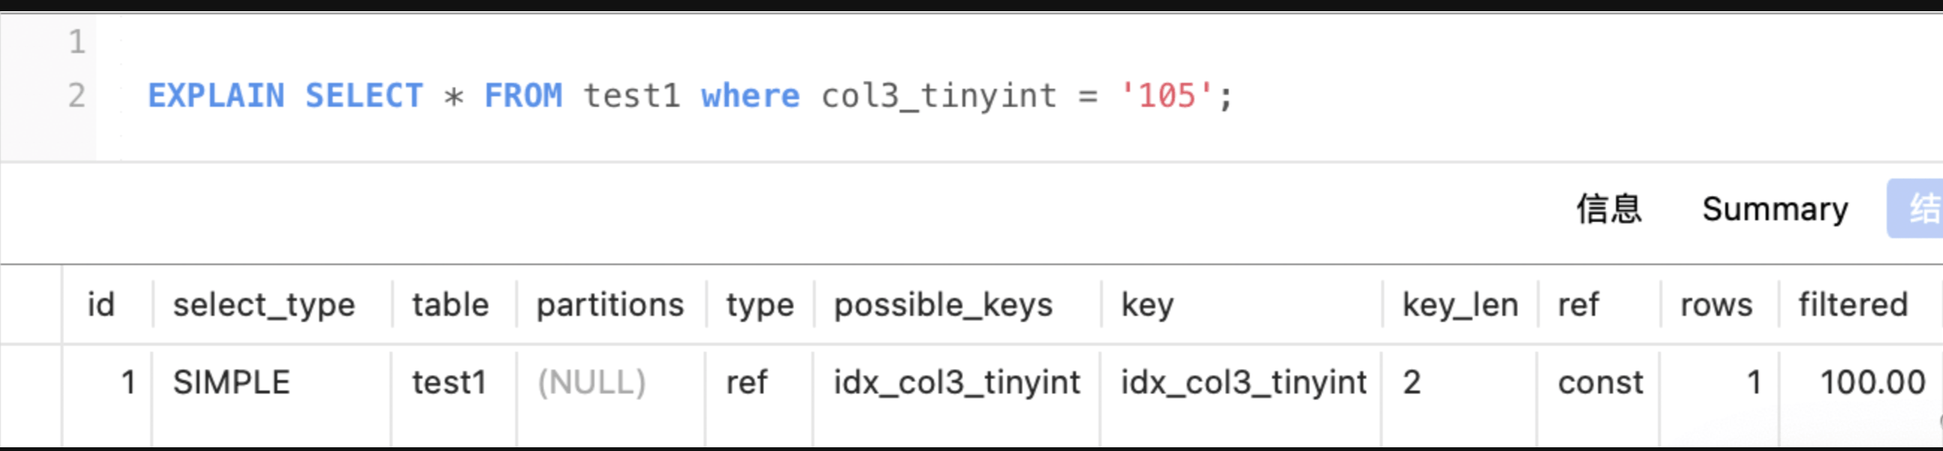The height and width of the screenshot is (451, 1943).
Task: Select the rows column header
Action: pos(1716,305)
